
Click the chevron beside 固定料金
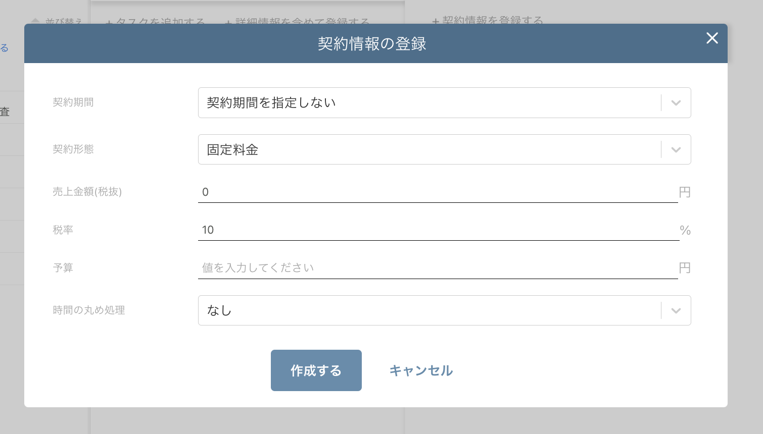pyautogui.click(x=675, y=149)
